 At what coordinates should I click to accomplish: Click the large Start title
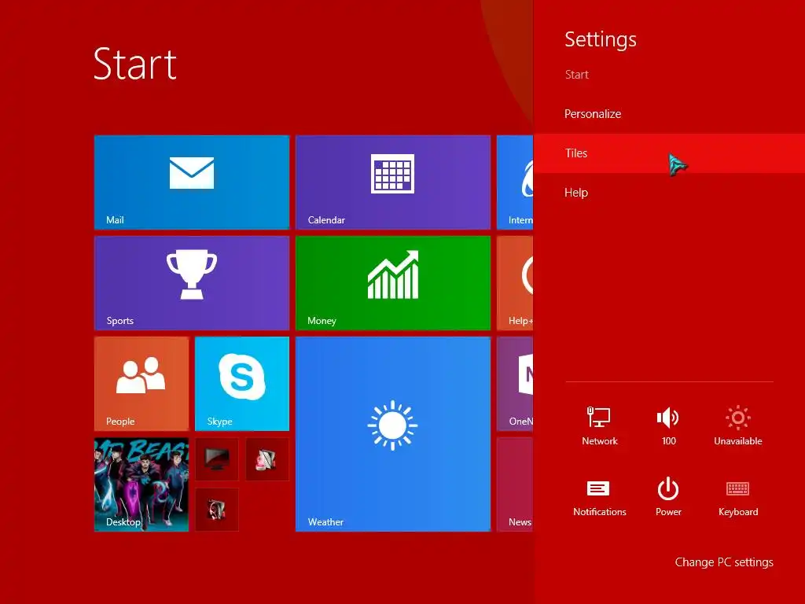pos(135,64)
